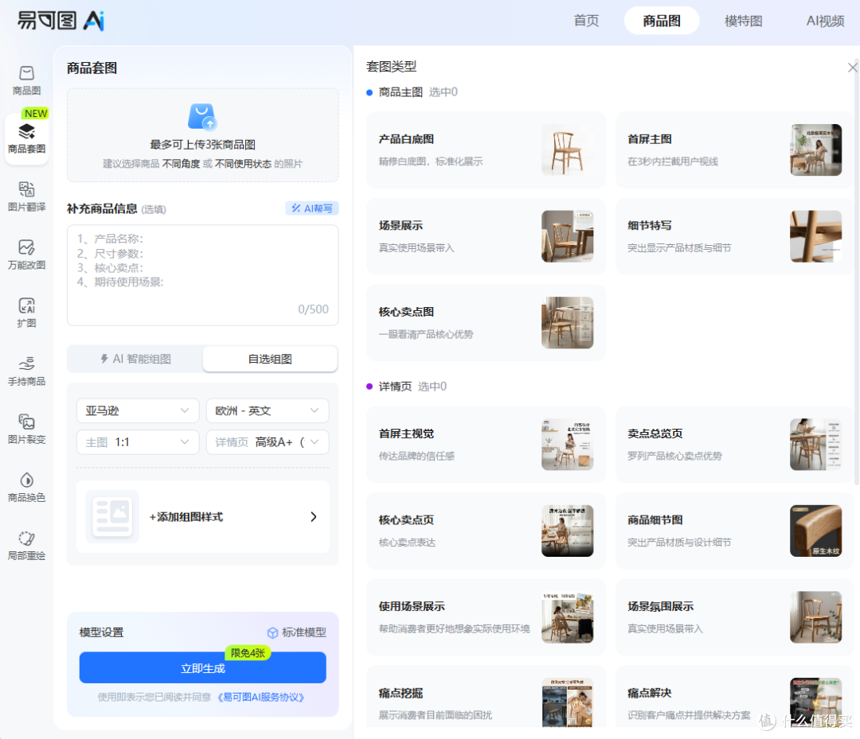Viewport: 860px width, 739px height.
Task: Open the 商品换色 sidebar tool
Action: pyautogui.click(x=26, y=487)
